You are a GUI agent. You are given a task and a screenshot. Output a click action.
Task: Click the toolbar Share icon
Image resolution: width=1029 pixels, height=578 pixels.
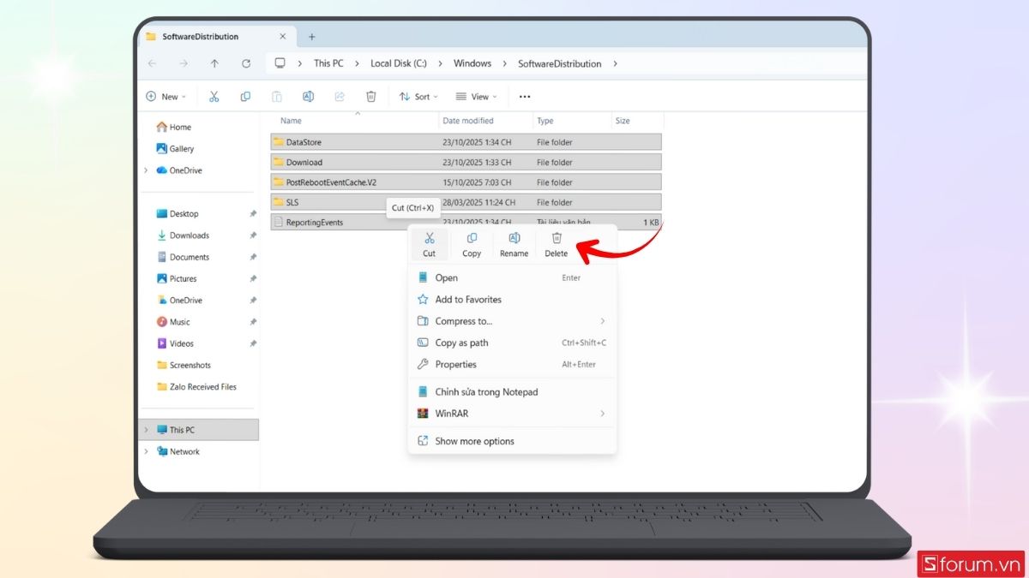click(x=340, y=97)
